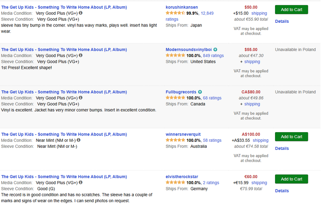
Task: Click media condition info icon in korushinkansen listing
Action: (81, 13)
